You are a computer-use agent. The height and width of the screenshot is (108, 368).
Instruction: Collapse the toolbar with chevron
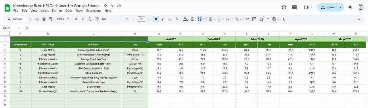(x=359, y=19)
